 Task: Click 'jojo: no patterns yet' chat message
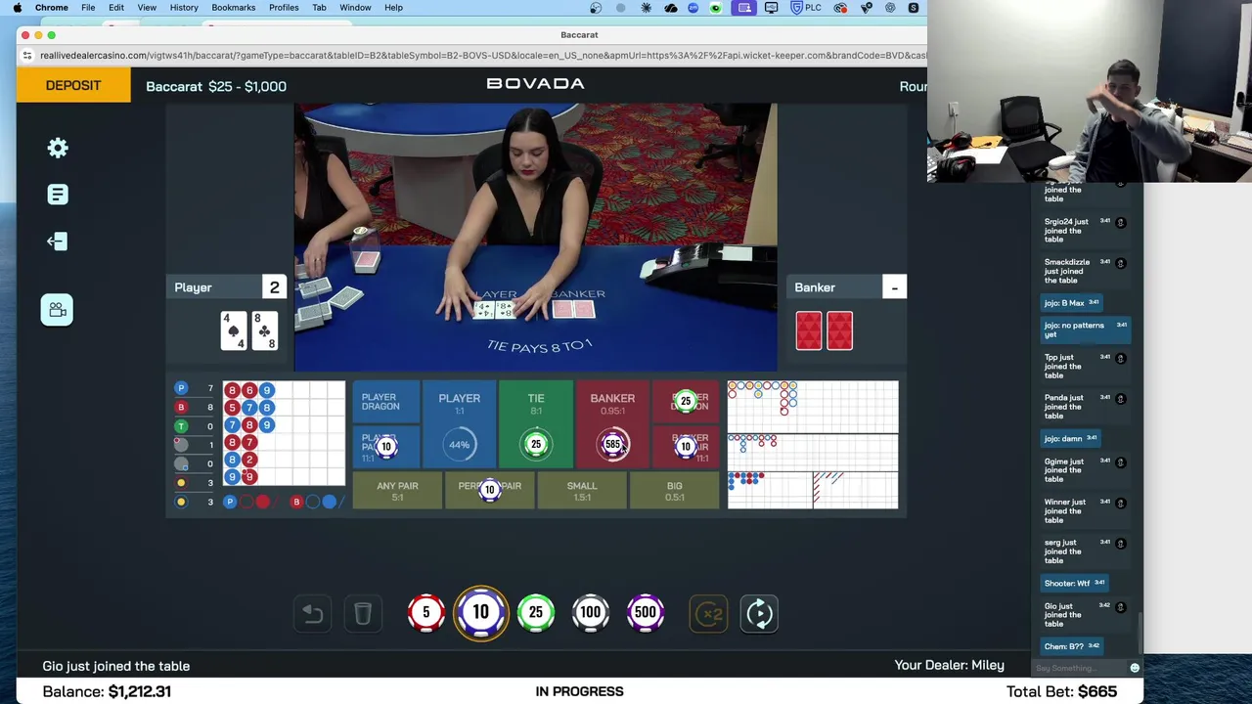(x=1086, y=330)
